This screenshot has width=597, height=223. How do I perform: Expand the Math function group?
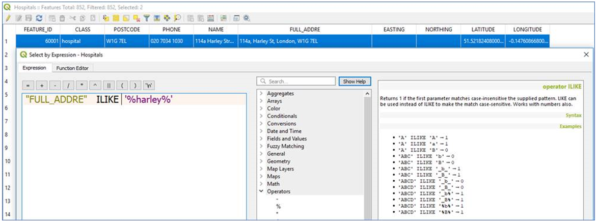click(261, 184)
